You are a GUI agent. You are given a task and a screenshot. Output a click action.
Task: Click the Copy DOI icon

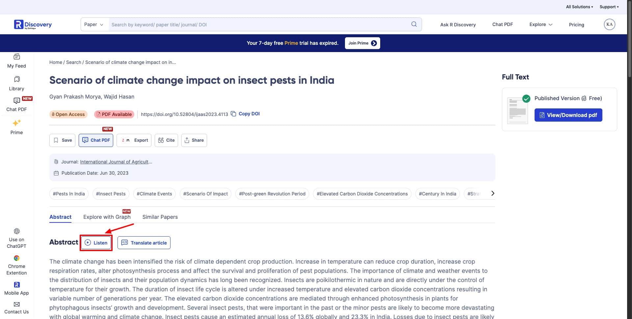tap(233, 114)
